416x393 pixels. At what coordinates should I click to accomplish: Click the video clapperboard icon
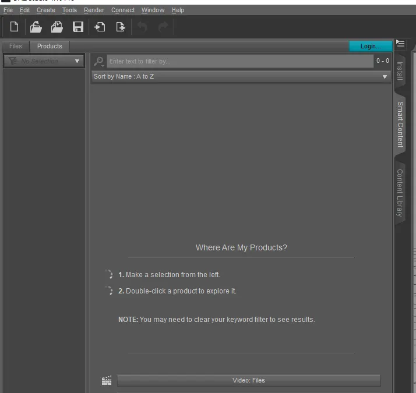[x=107, y=380]
